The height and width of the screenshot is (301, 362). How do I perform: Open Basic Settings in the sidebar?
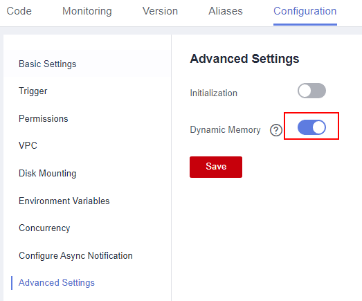(47, 64)
